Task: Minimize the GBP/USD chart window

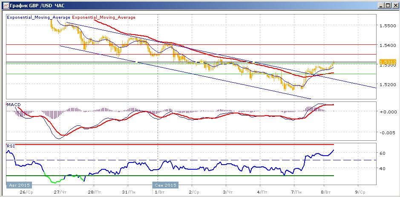Action: click(381, 5)
